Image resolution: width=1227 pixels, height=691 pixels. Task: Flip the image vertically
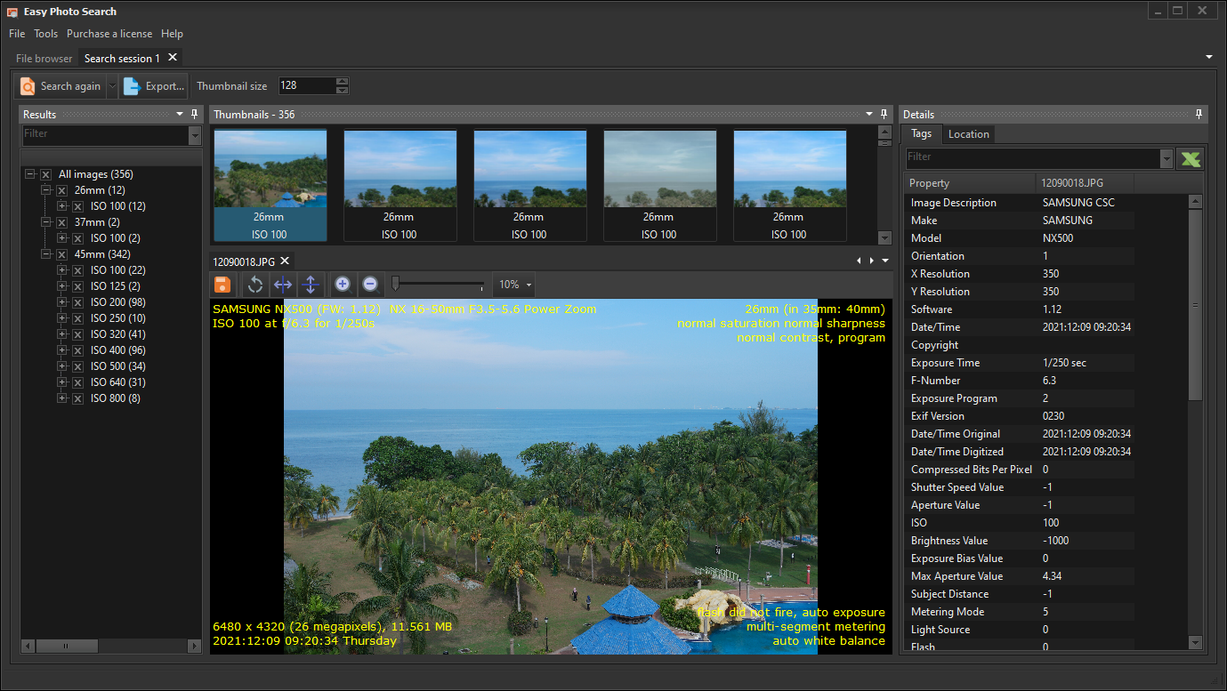point(311,285)
